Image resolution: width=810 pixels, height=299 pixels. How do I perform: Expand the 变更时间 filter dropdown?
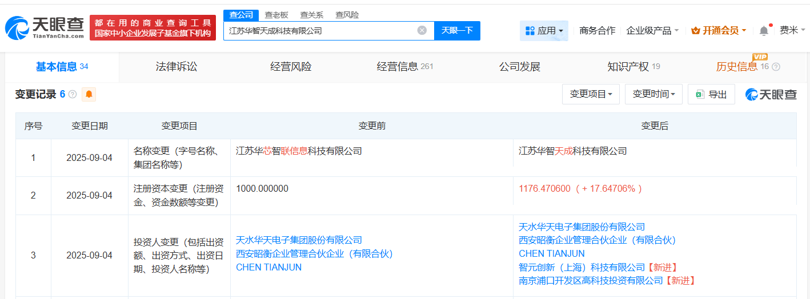[x=653, y=94]
